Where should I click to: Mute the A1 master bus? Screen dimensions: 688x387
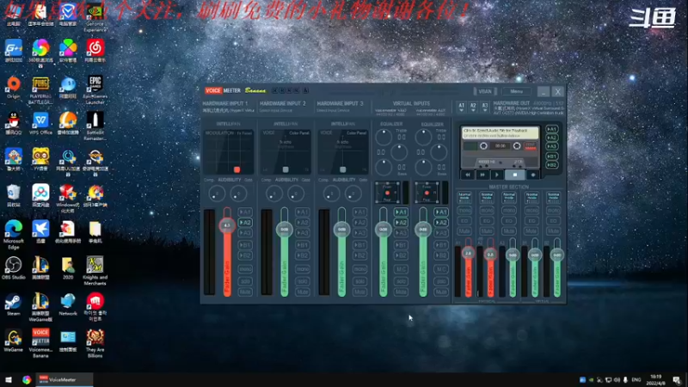pyautogui.click(x=464, y=230)
